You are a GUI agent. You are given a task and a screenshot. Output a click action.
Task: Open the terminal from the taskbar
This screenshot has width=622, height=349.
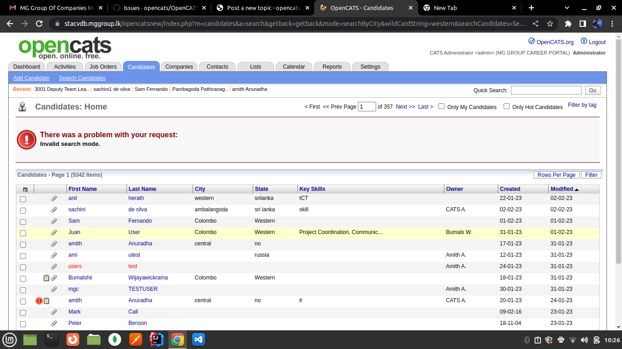pyautogui.click(x=51, y=339)
